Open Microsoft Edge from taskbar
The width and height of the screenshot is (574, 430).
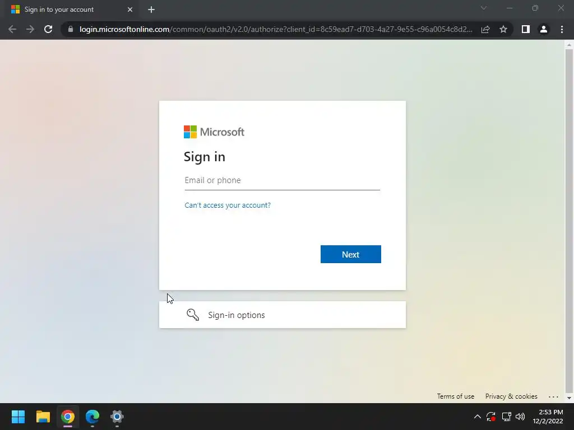point(92,417)
